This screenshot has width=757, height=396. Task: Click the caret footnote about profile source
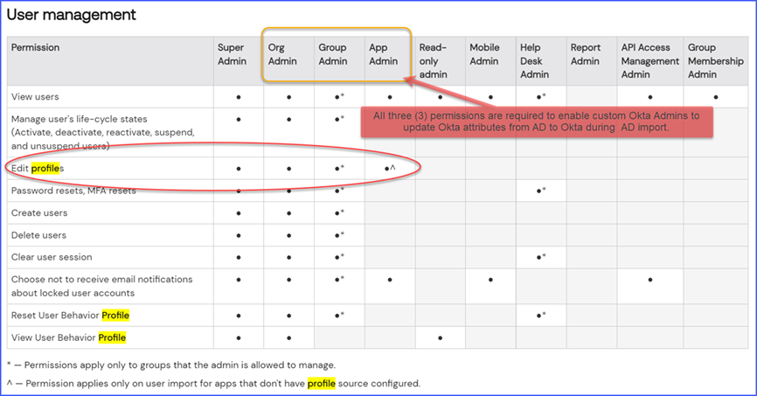pyautogui.click(x=213, y=384)
